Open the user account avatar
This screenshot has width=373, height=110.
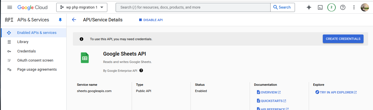click(x=365, y=7)
